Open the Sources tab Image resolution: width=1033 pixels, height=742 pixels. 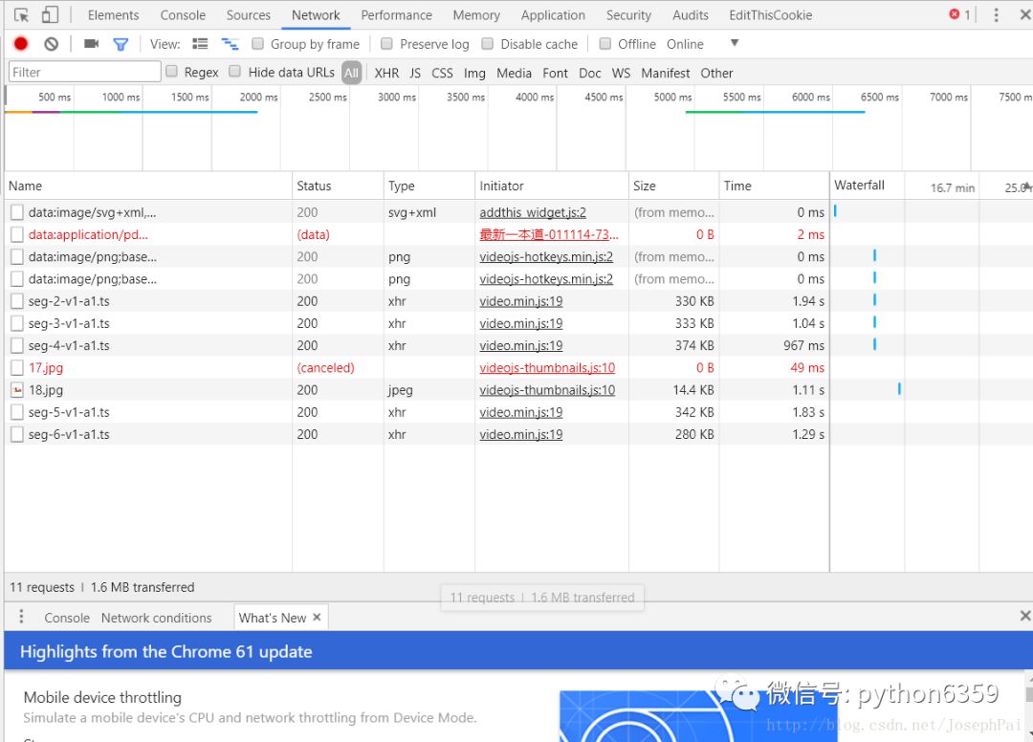coord(249,15)
